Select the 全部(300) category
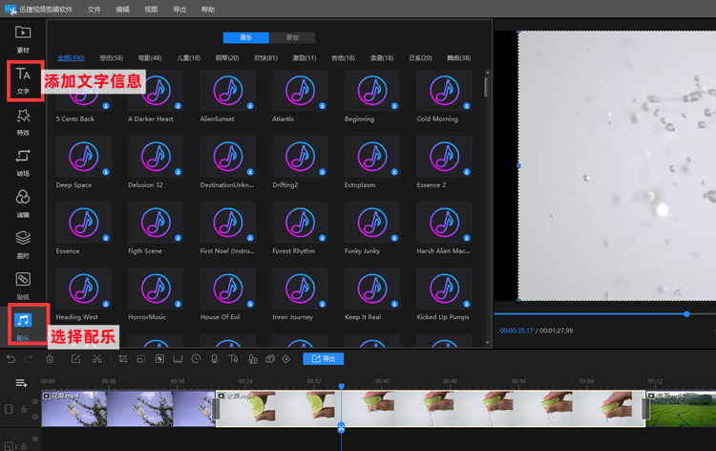The height and width of the screenshot is (451, 716). point(71,58)
